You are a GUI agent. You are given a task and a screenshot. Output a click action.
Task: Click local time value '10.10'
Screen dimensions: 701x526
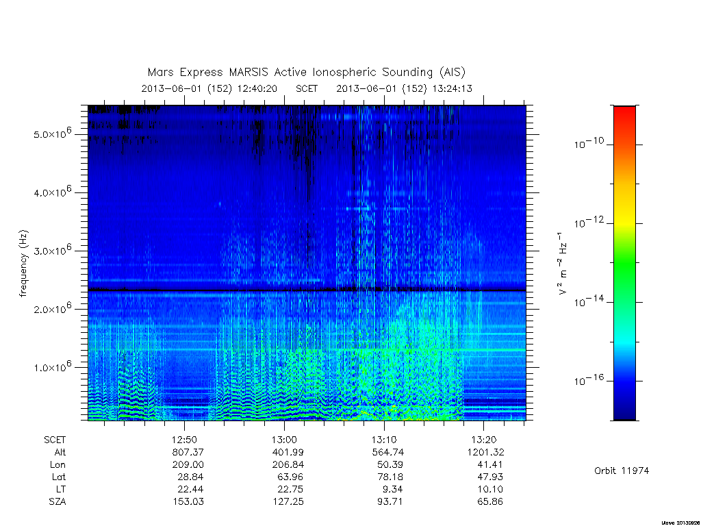click(490, 489)
